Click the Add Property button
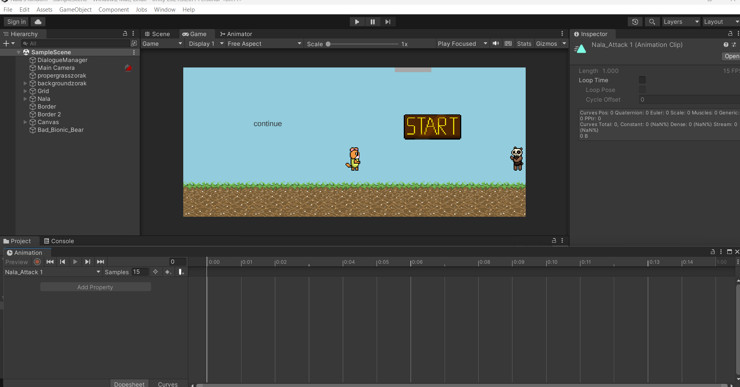Viewport: 740px width, 387px height. (95, 287)
